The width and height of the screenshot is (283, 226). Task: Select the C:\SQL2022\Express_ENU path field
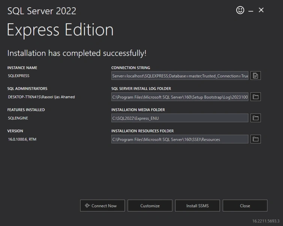[180, 118]
